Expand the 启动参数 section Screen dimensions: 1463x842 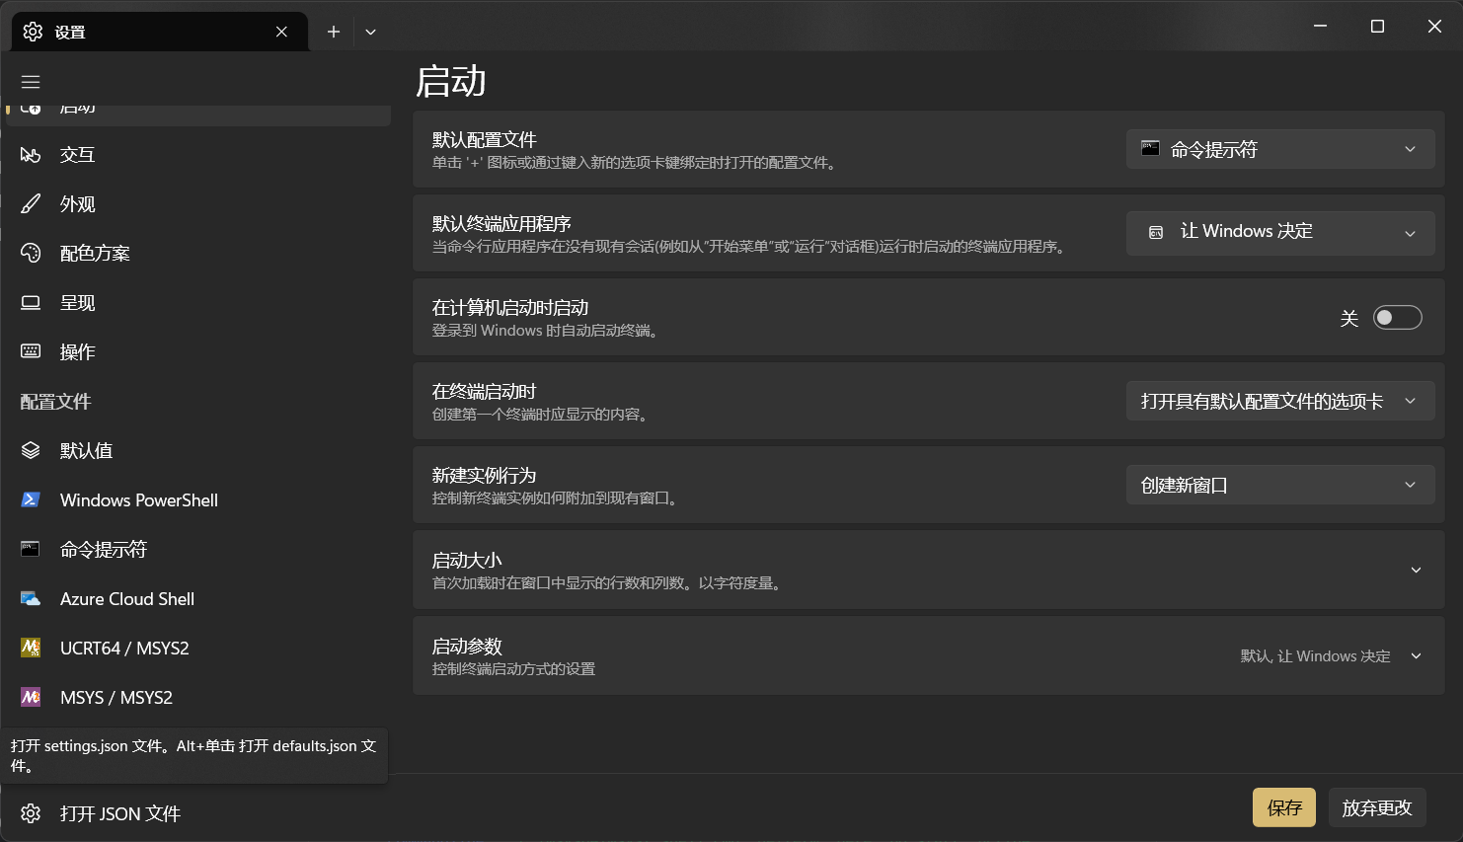[x=1415, y=656]
